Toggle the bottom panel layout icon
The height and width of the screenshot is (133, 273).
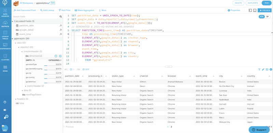pos(255,11)
